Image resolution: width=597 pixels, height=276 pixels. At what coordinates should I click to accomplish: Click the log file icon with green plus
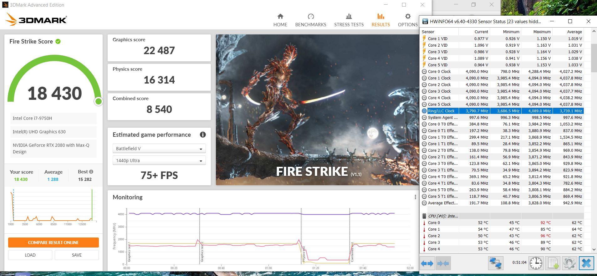pyautogui.click(x=553, y=263)
